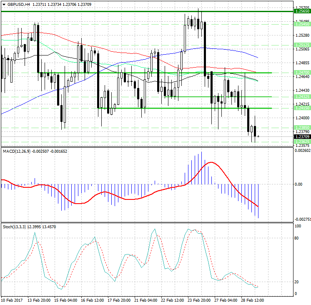Select the 1.25650 resistance level price tag
The width and height of the screenshot is (311, 305).
(302, 12)
